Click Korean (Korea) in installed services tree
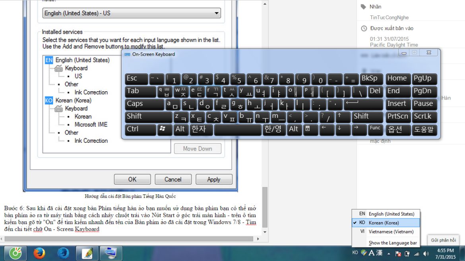 click(x=73, y=100)
